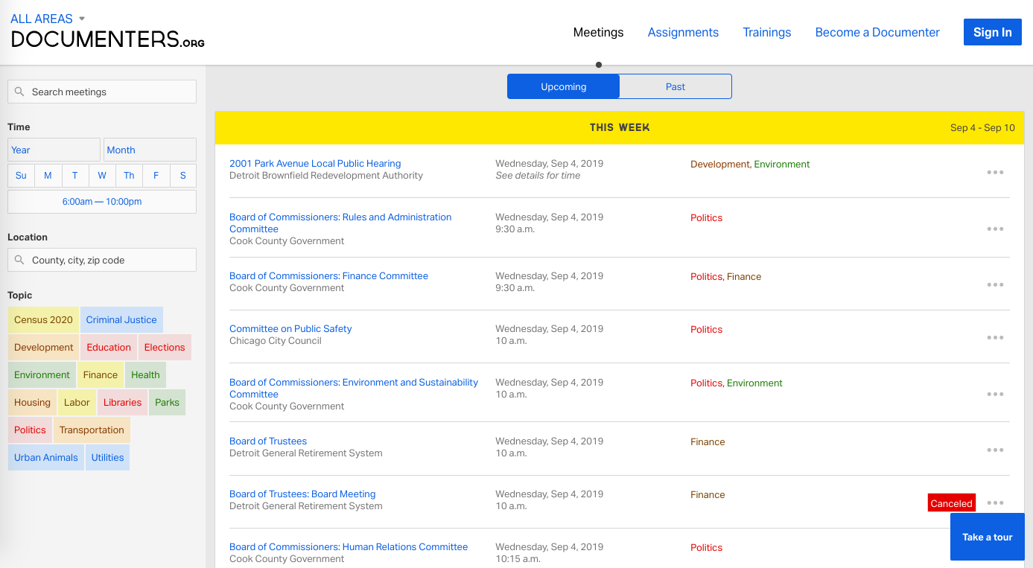Filter by Finance topic tag
Screen dimensions: 1033x568
click(101, 374)
